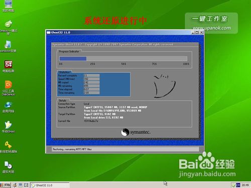Click the first quick launch icon

coord(15,185)
